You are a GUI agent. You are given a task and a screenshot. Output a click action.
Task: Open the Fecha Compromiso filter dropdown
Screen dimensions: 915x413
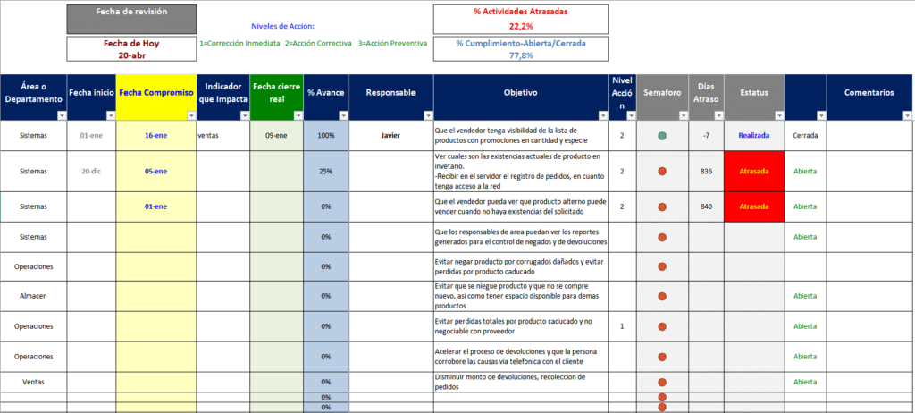click(191, 115)
